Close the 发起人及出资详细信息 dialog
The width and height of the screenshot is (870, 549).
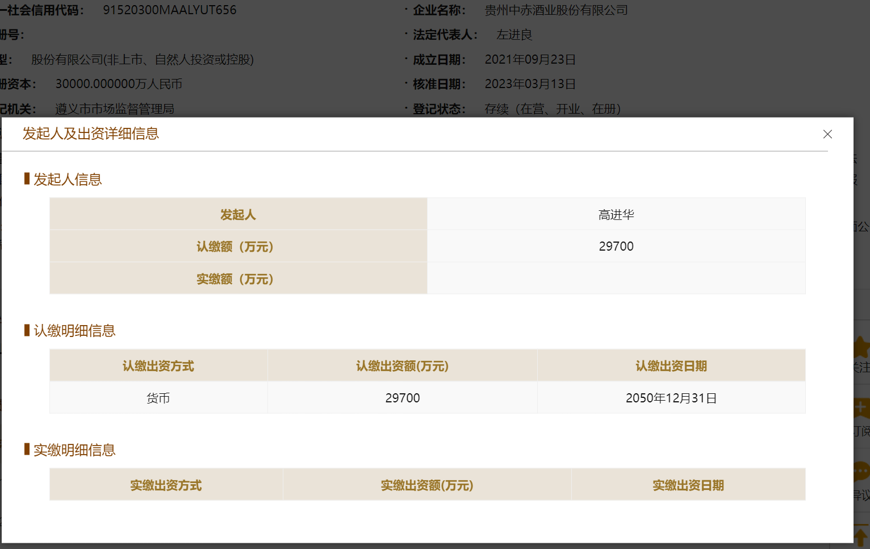point(827,134)
